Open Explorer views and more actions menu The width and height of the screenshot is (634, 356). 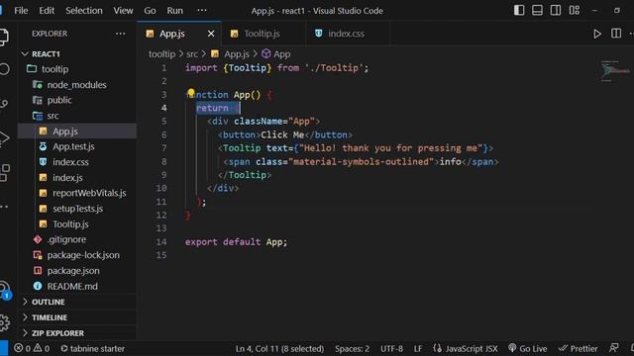pyautogui.click(x=121, y=34)
